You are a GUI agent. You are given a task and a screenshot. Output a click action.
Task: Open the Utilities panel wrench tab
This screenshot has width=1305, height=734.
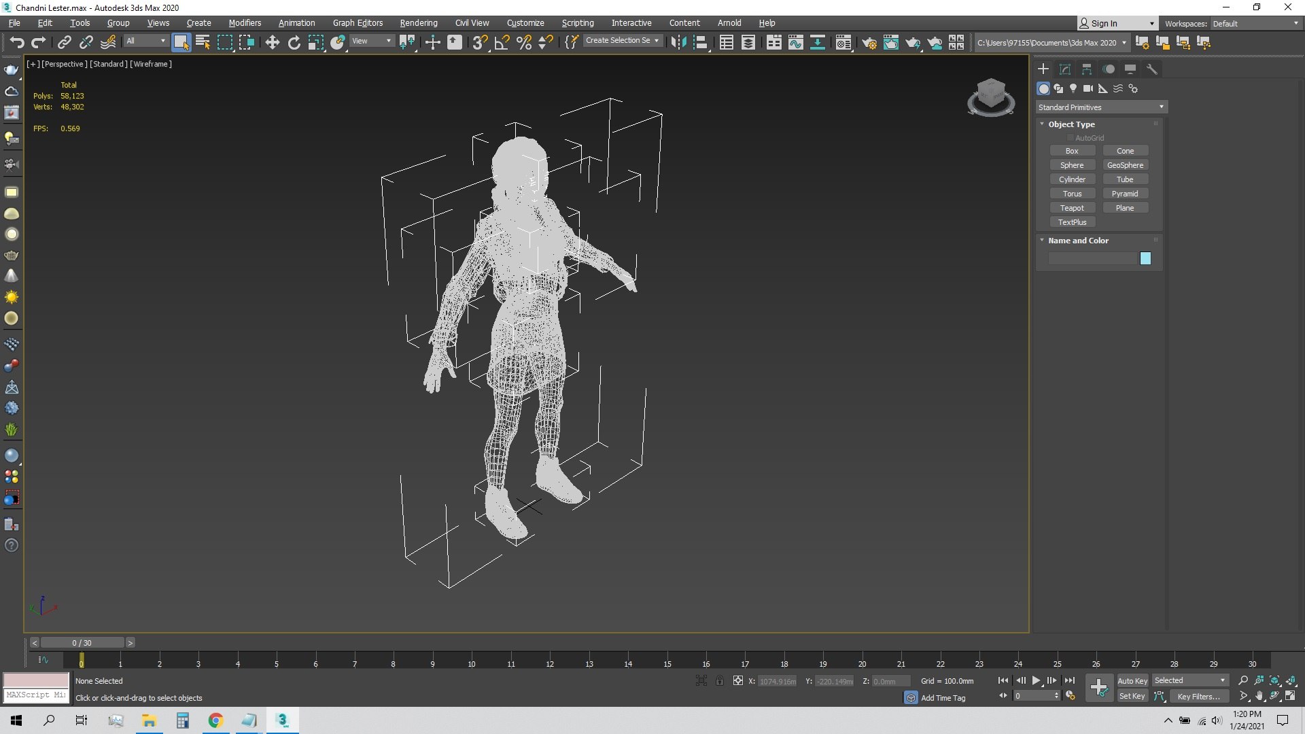(x=1152, y=69)
